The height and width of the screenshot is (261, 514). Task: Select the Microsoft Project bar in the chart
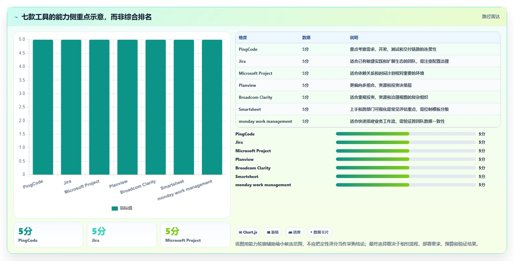99,107
